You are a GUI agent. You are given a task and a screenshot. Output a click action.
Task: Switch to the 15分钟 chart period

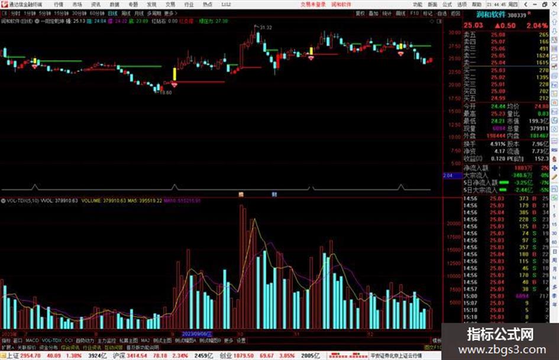(61, 13)
